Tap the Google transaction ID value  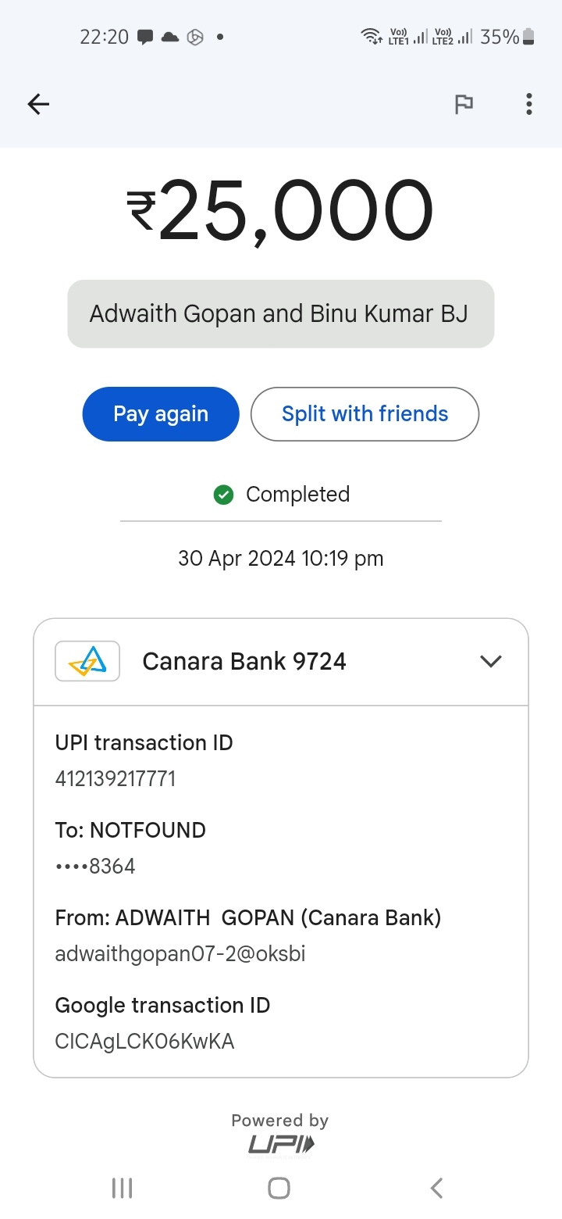pos(144,1042)
